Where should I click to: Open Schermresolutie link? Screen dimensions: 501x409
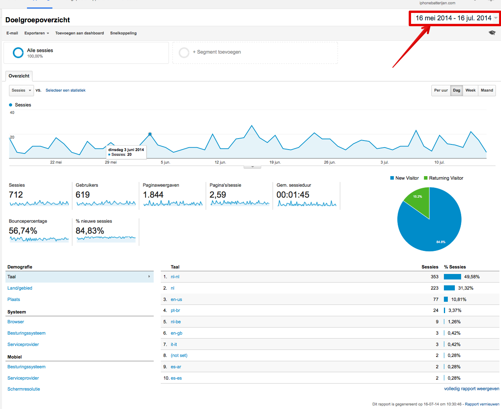pyautogui.click(x=23, y=389)
